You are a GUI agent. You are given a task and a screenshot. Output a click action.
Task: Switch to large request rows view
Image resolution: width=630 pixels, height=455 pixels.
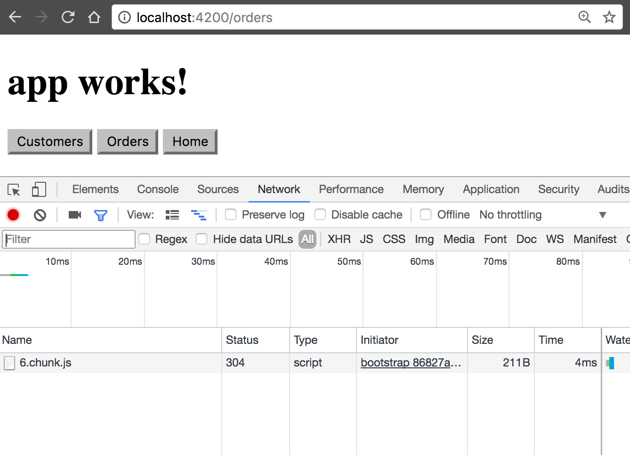point(172,215)
